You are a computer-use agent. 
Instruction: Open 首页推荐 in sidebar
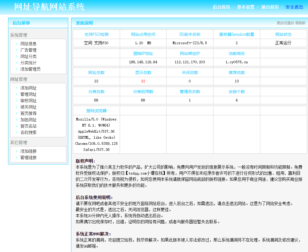tap(28, 114)
